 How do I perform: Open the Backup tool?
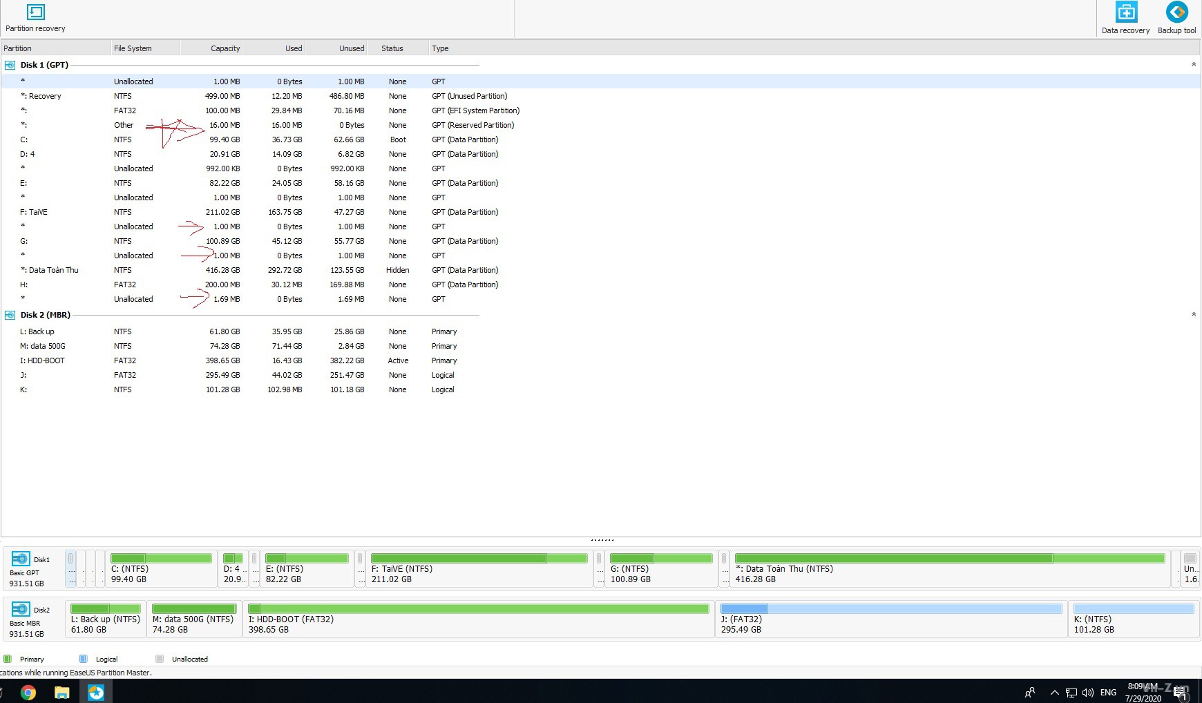(1176, 12)
